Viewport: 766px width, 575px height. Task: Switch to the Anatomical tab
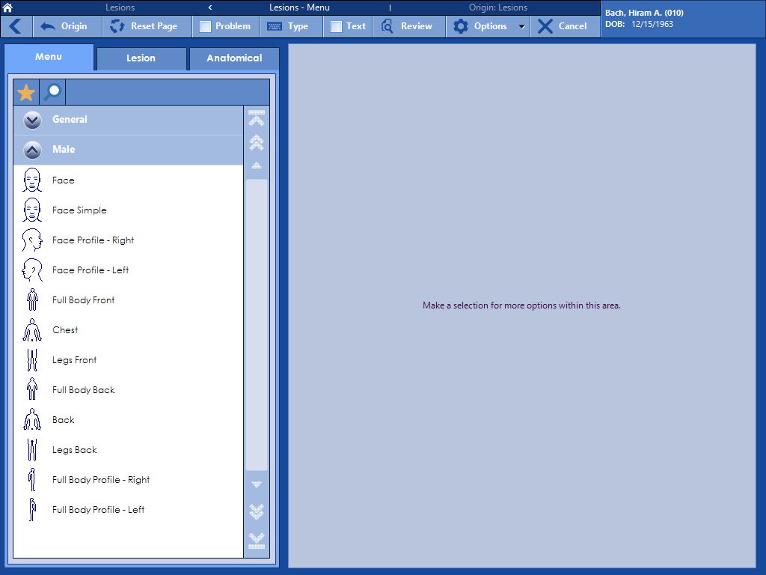point(234,58)
